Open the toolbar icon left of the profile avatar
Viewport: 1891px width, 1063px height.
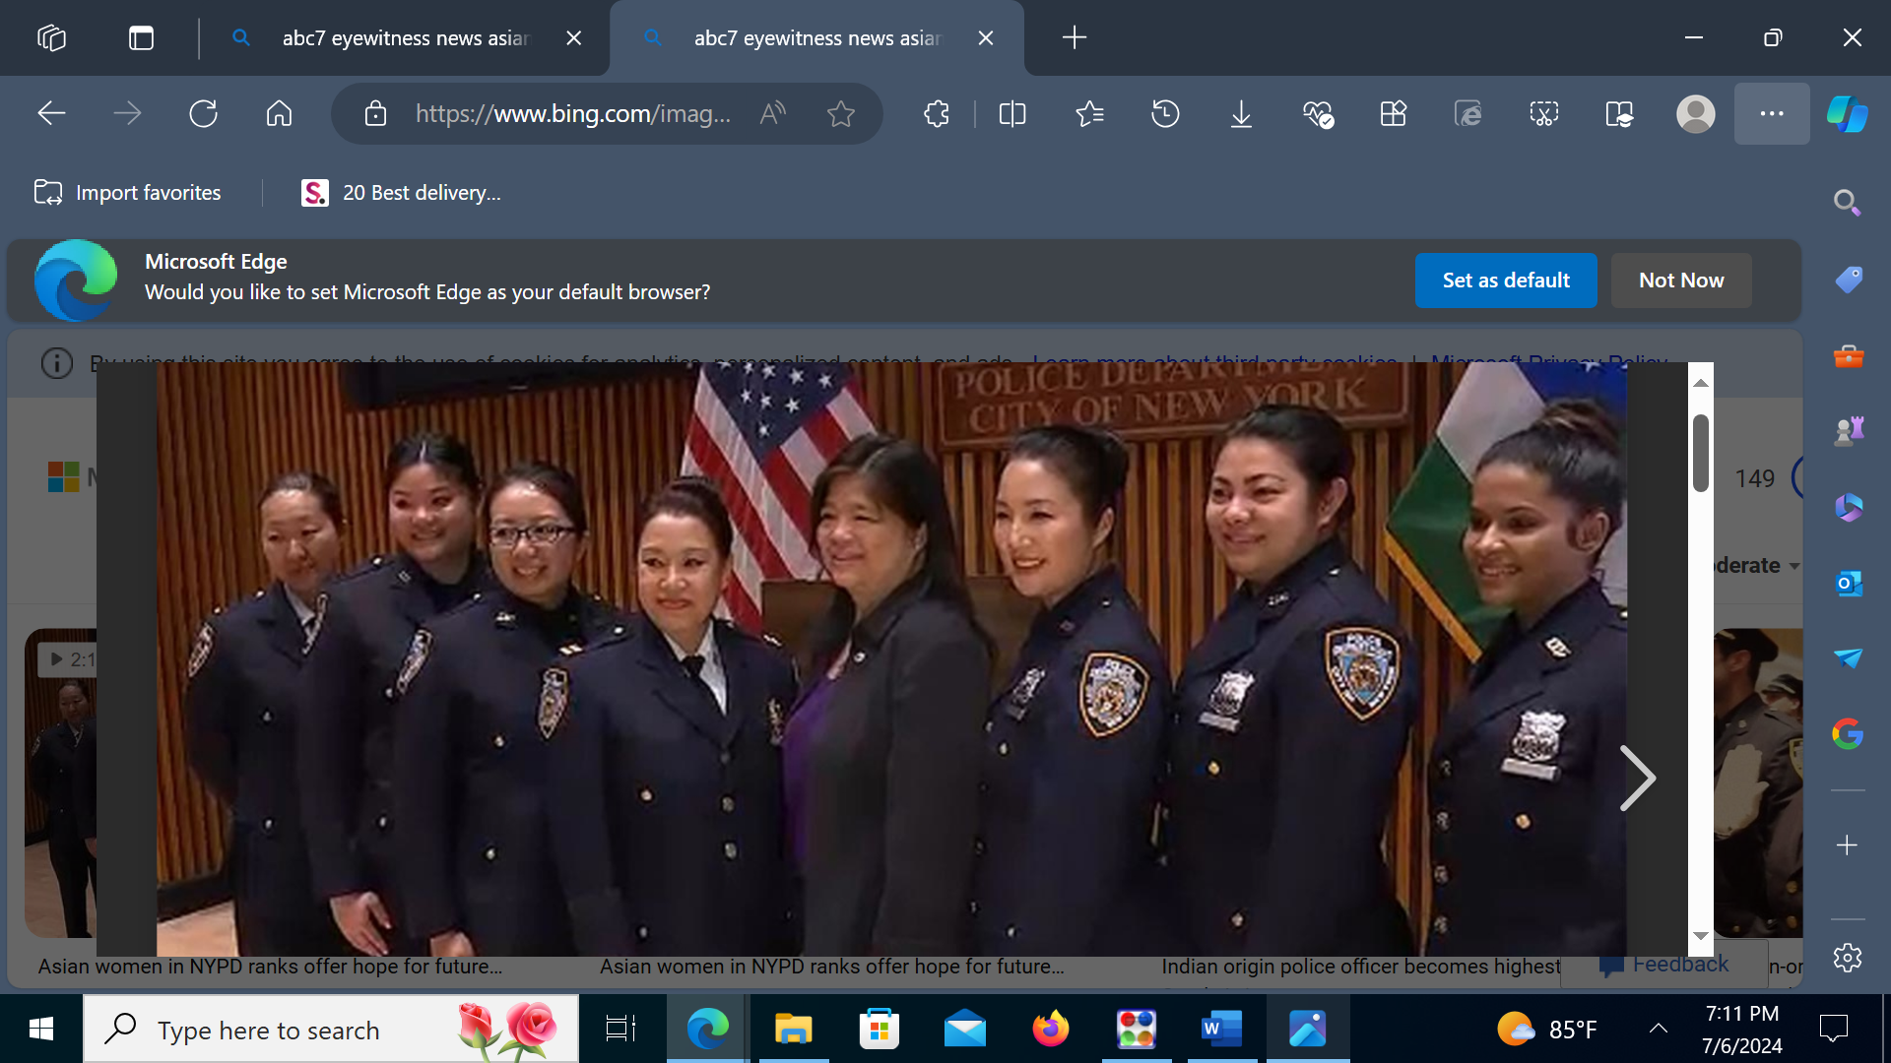pyautogui.click(x=1620, y=114)
